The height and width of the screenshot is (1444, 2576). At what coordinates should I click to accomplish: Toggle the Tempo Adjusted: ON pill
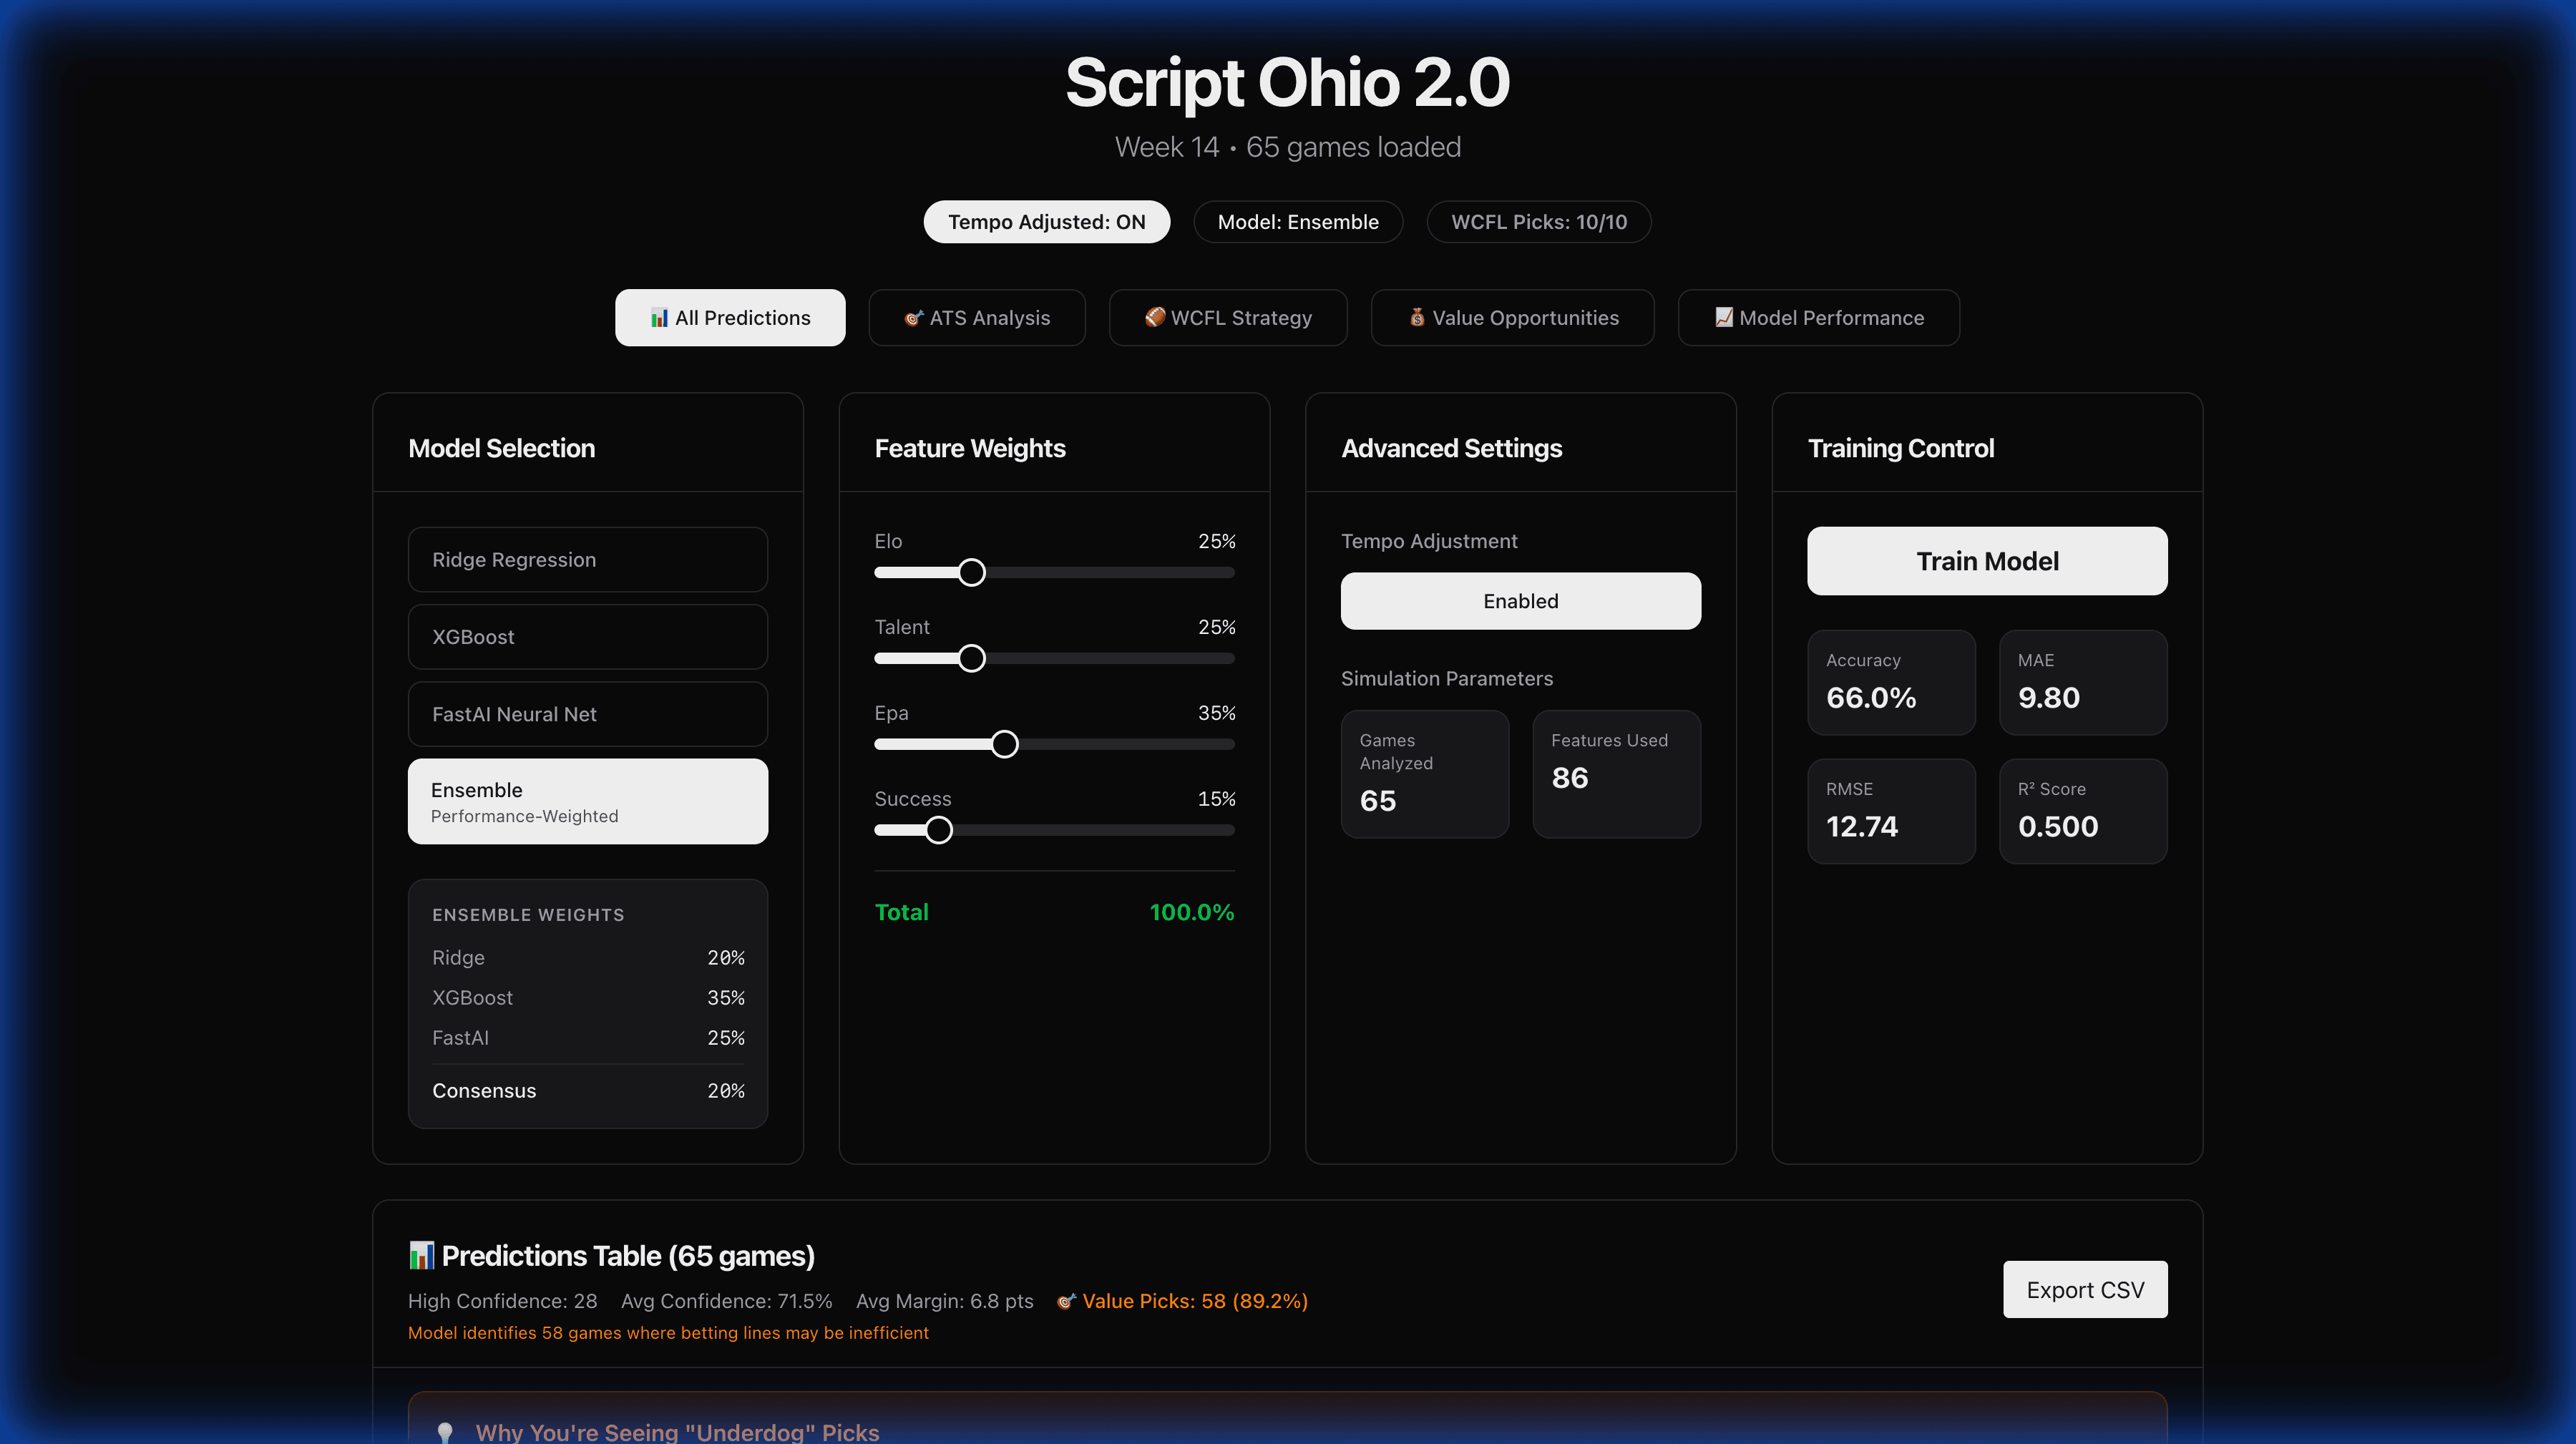pyautogui.click(x=1046, y=222)
